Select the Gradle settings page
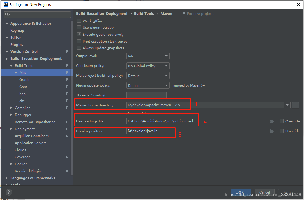The image size is (304, 200). pyautogui.click(x=25, y=79)
